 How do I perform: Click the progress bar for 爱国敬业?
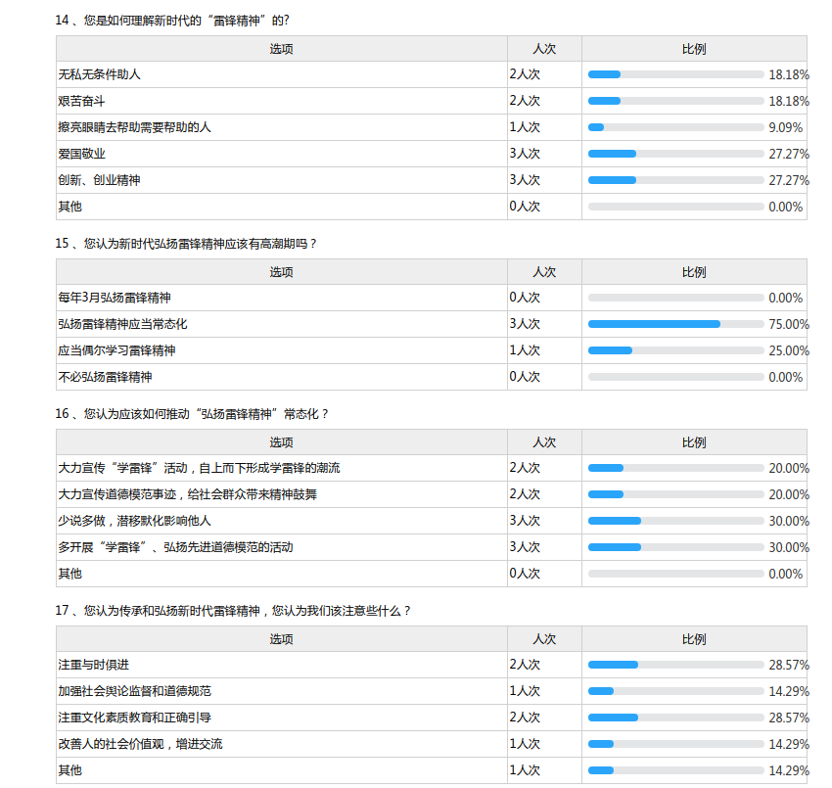tap(675, 154)
